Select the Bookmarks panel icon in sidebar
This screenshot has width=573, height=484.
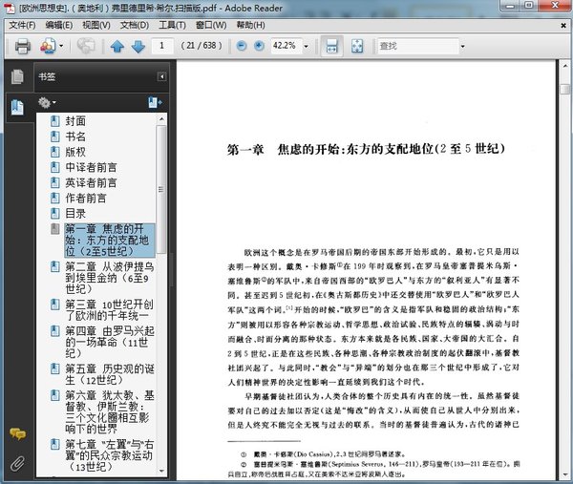point(17,108)
